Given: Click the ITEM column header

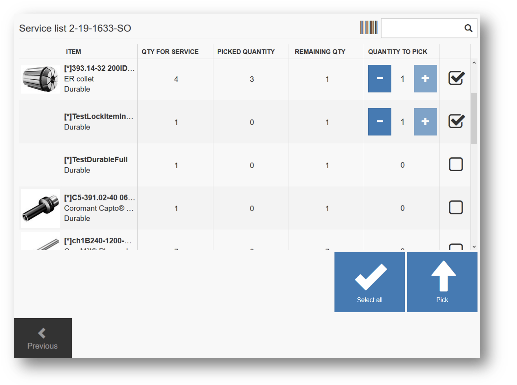Looking at the screenshot, I should (x=73, y=52).
